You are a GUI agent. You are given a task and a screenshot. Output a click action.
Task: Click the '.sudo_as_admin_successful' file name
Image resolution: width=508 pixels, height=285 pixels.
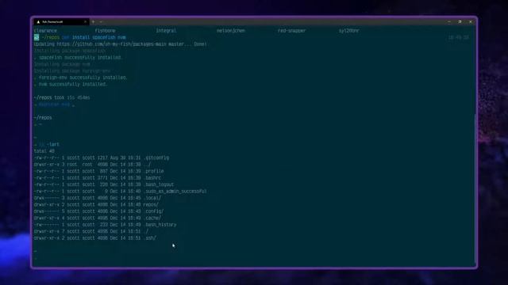(x=175, y=192)
